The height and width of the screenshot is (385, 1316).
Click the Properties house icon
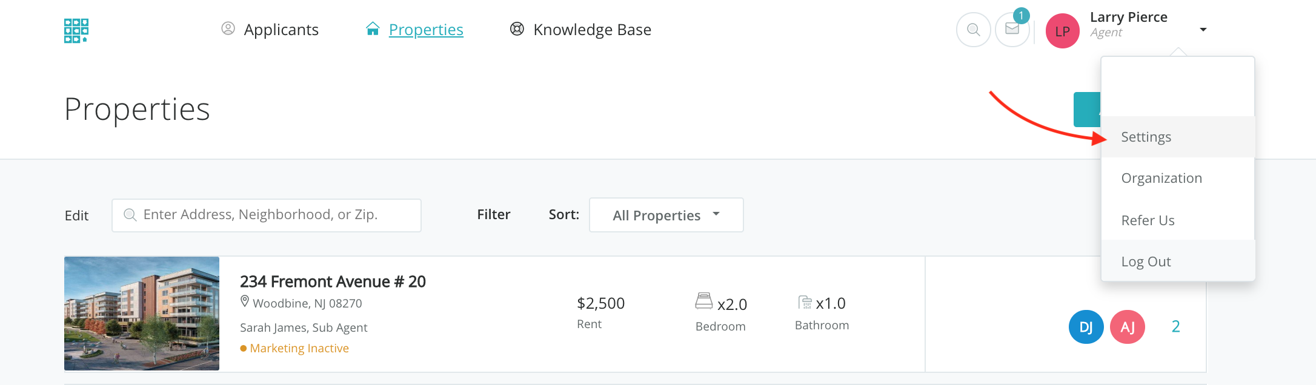tap(373, 29)
